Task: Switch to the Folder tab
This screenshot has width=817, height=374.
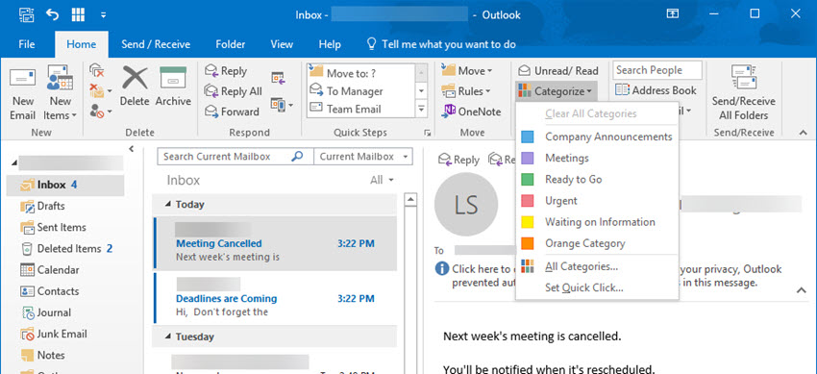Action: pyautogui.click(x=231, y=44)
